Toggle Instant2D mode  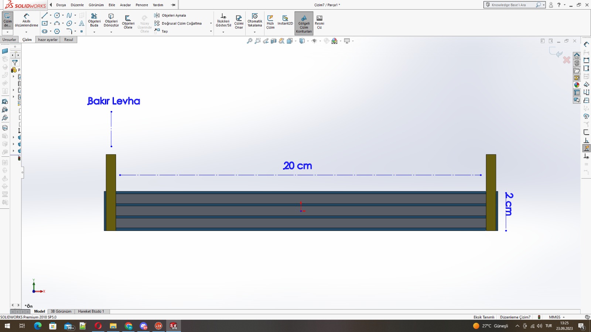[x=285, y=21]
